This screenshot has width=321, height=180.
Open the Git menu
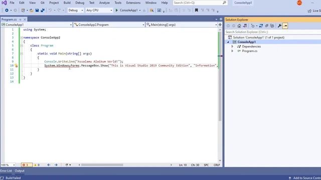point(42,3)
